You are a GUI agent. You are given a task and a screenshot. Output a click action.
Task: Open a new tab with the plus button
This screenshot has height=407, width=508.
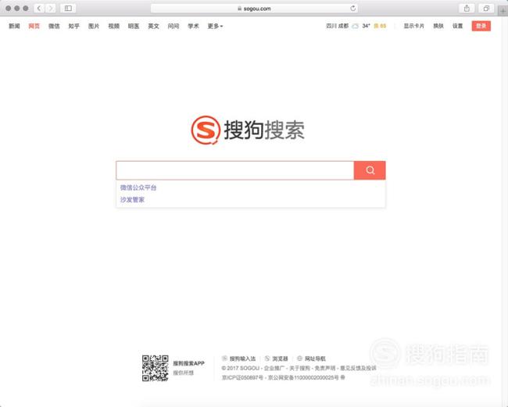pyautogui.click(x=503, y=11)
